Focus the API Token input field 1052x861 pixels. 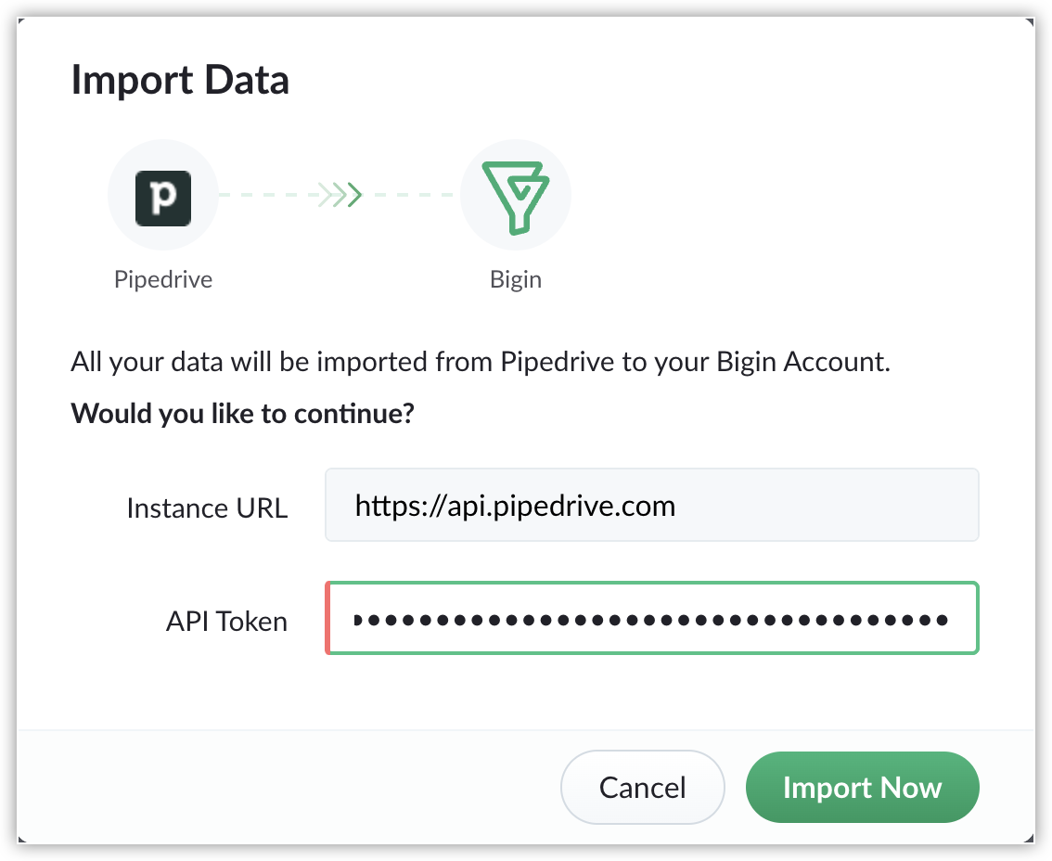point(651,618)
